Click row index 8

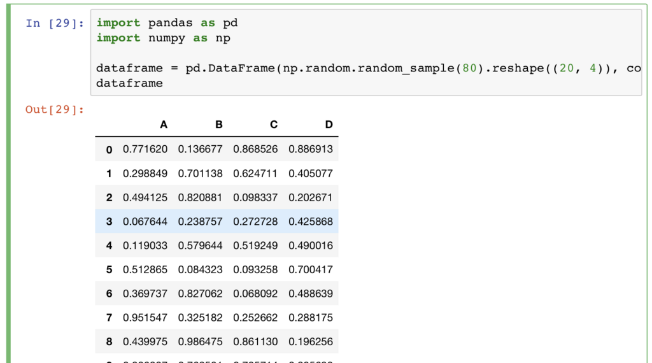click(109, 342)
